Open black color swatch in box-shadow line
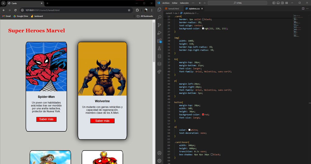Image resolution: width=311 pixels, height=164 pixels. pyautogui.click(x=212, y=154)
